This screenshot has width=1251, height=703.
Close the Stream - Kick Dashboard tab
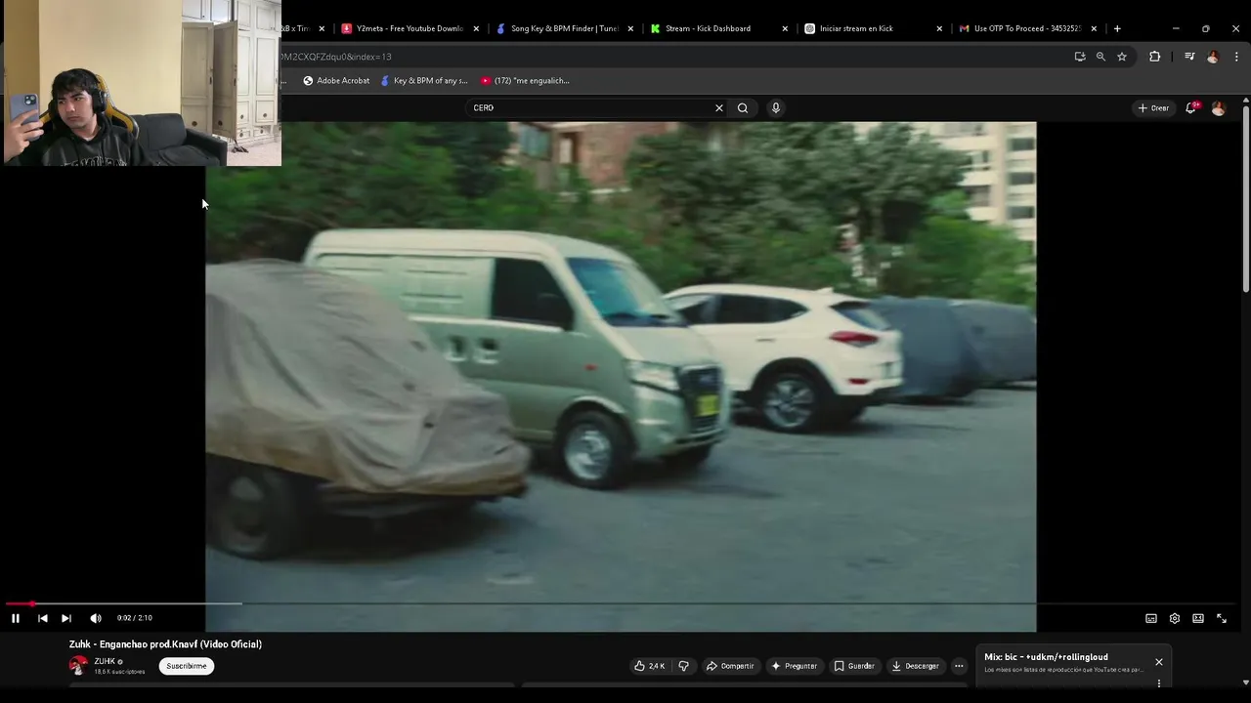(785, 28)
